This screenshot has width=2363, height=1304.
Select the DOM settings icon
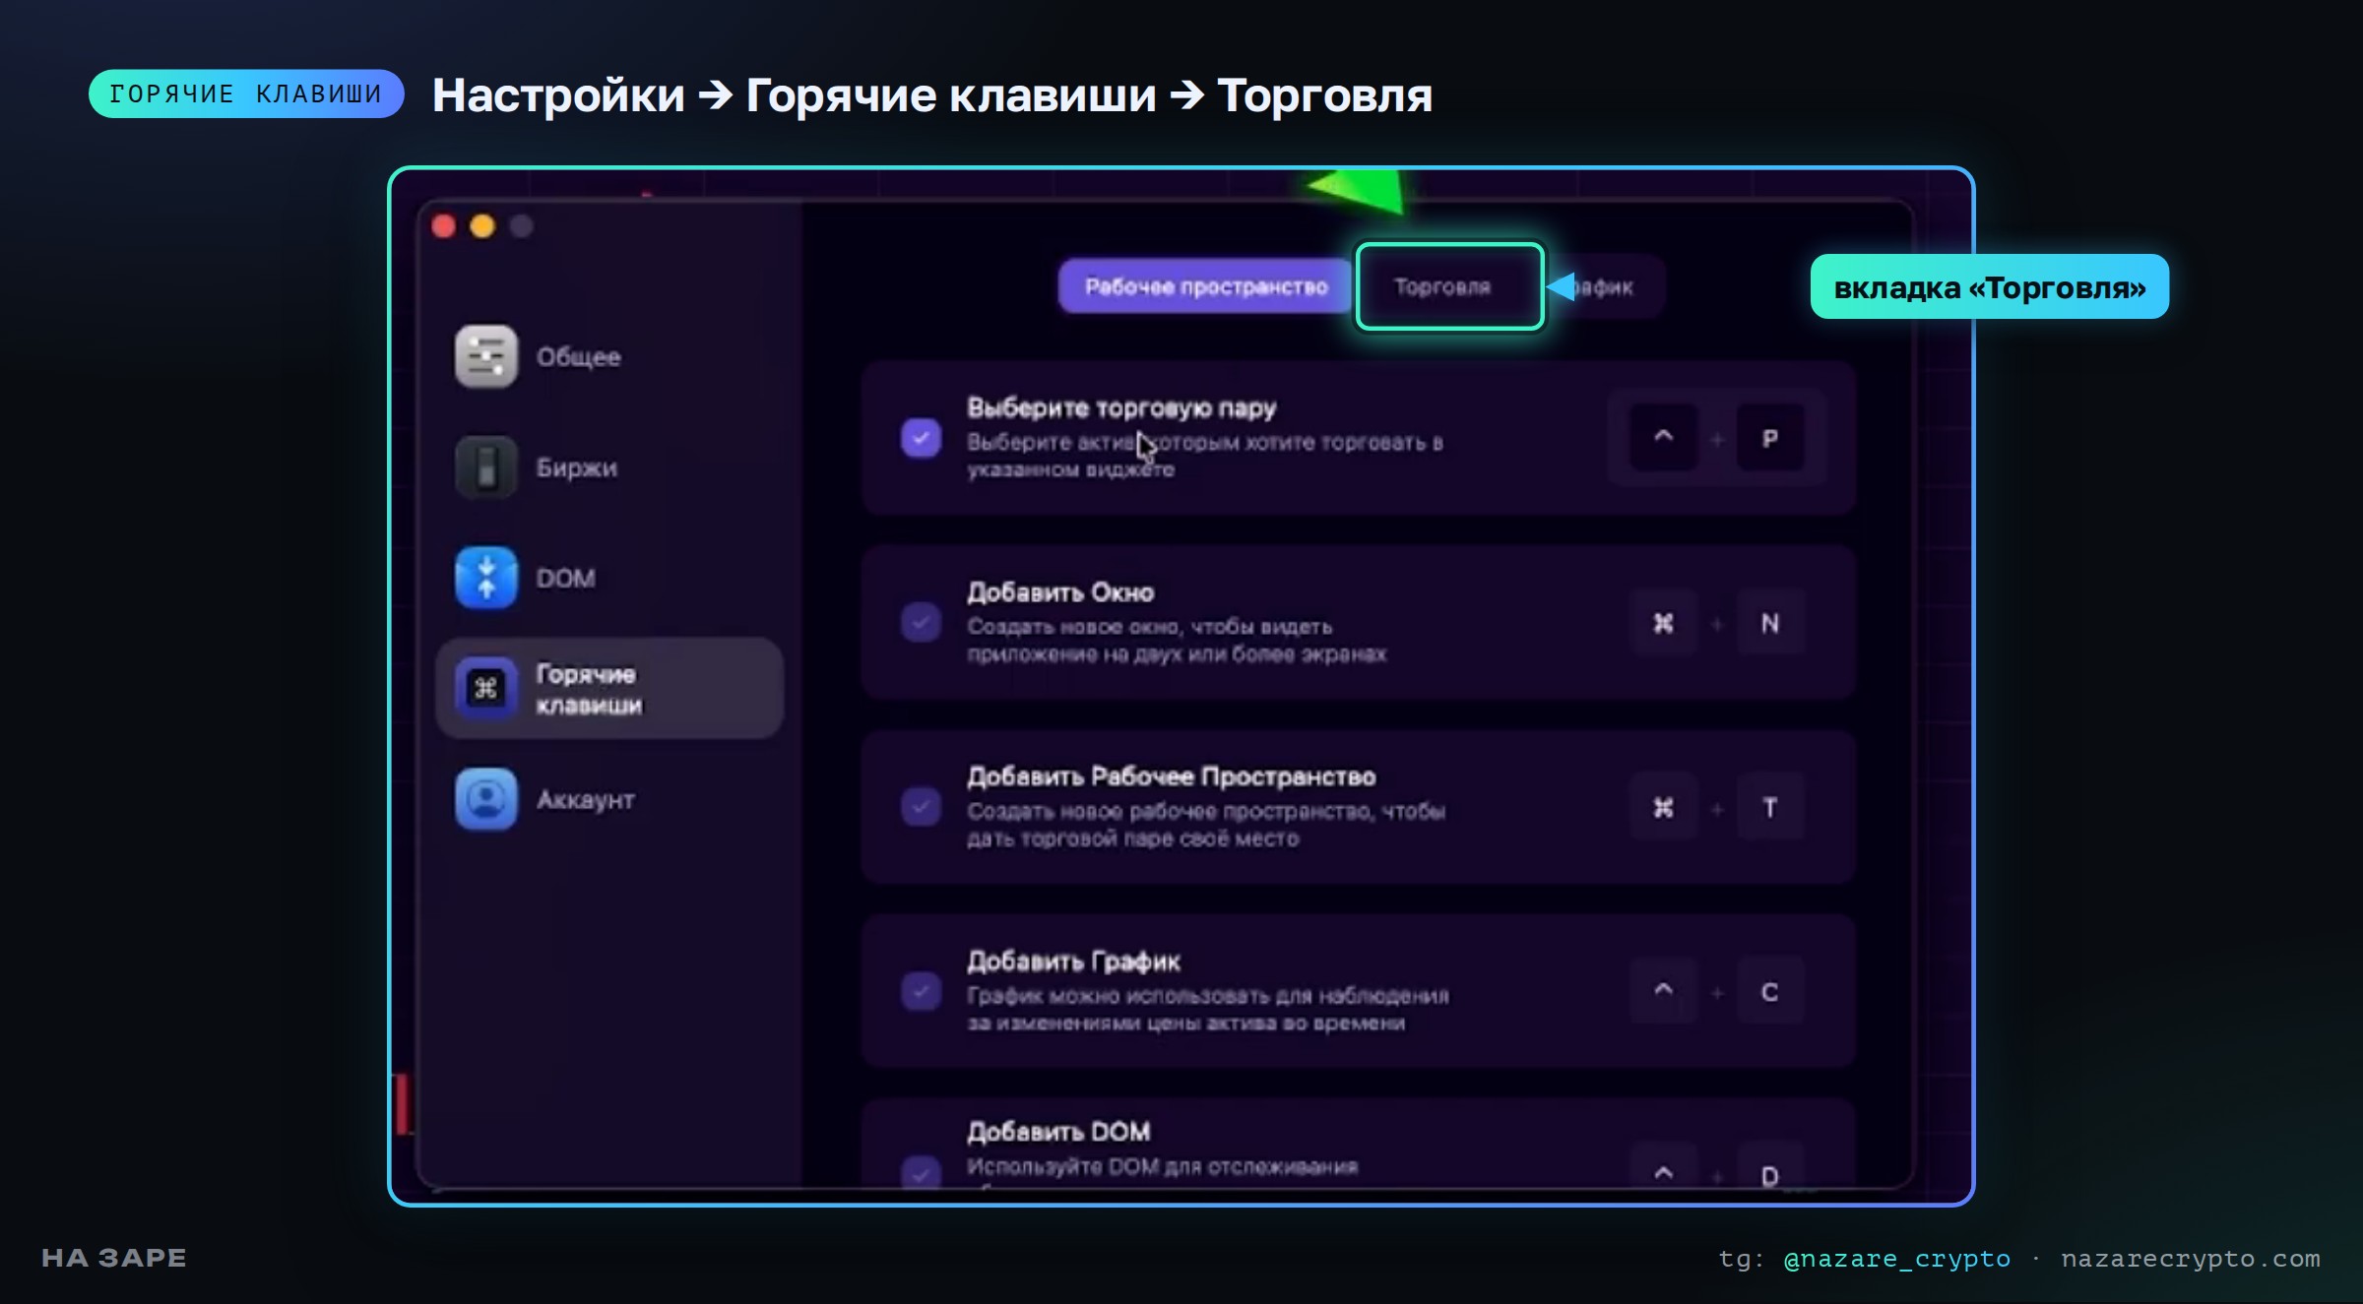[x=485, y=578]
